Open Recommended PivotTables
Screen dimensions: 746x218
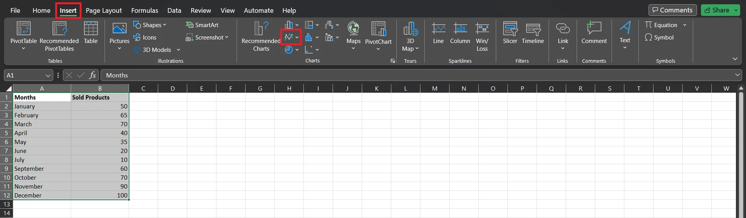(x=59, y=36)
